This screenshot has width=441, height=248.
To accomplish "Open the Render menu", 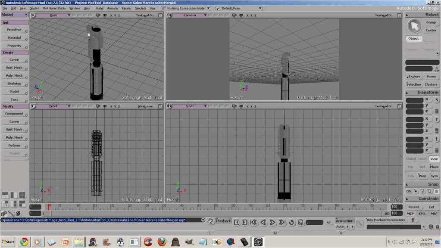I will click(126, 9).
